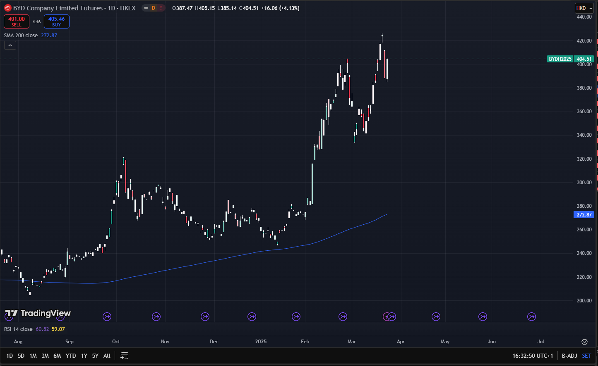Choose the YTD date range

coord(71,356)
